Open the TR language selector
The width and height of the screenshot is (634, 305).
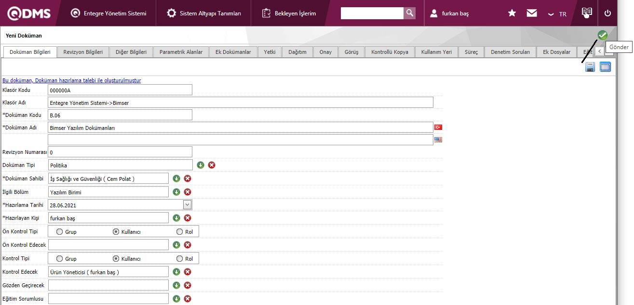pos(558,14)
